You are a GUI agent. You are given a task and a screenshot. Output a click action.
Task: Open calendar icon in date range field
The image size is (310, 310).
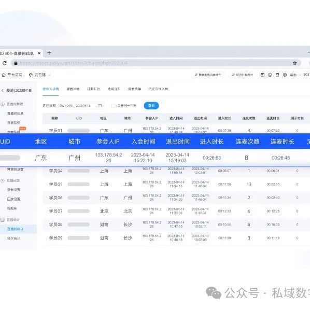click(100, 106)
